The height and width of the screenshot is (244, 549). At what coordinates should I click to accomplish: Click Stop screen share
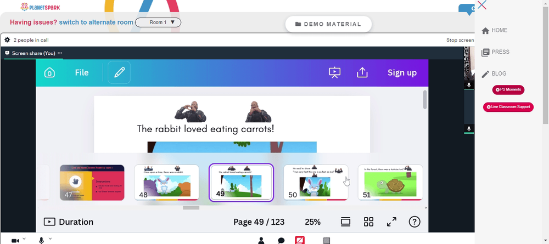460,40
